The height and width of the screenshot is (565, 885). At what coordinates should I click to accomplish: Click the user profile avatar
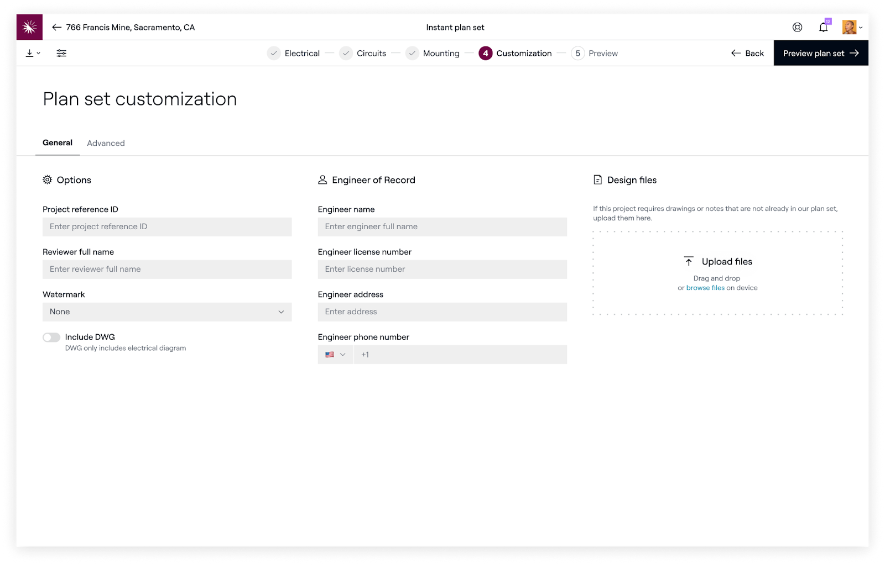[848, 27]
